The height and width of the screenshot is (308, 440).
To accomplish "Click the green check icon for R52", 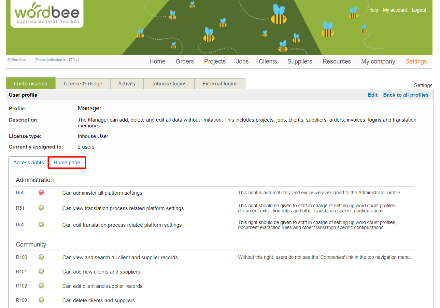I will 41,224.
